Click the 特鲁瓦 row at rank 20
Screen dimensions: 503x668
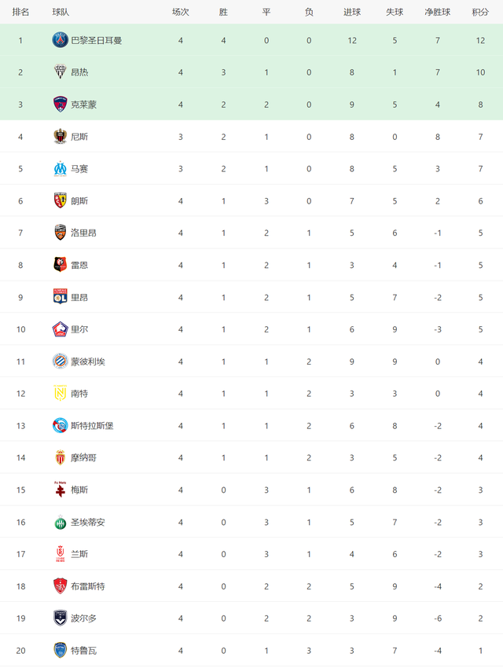point(251,651)
